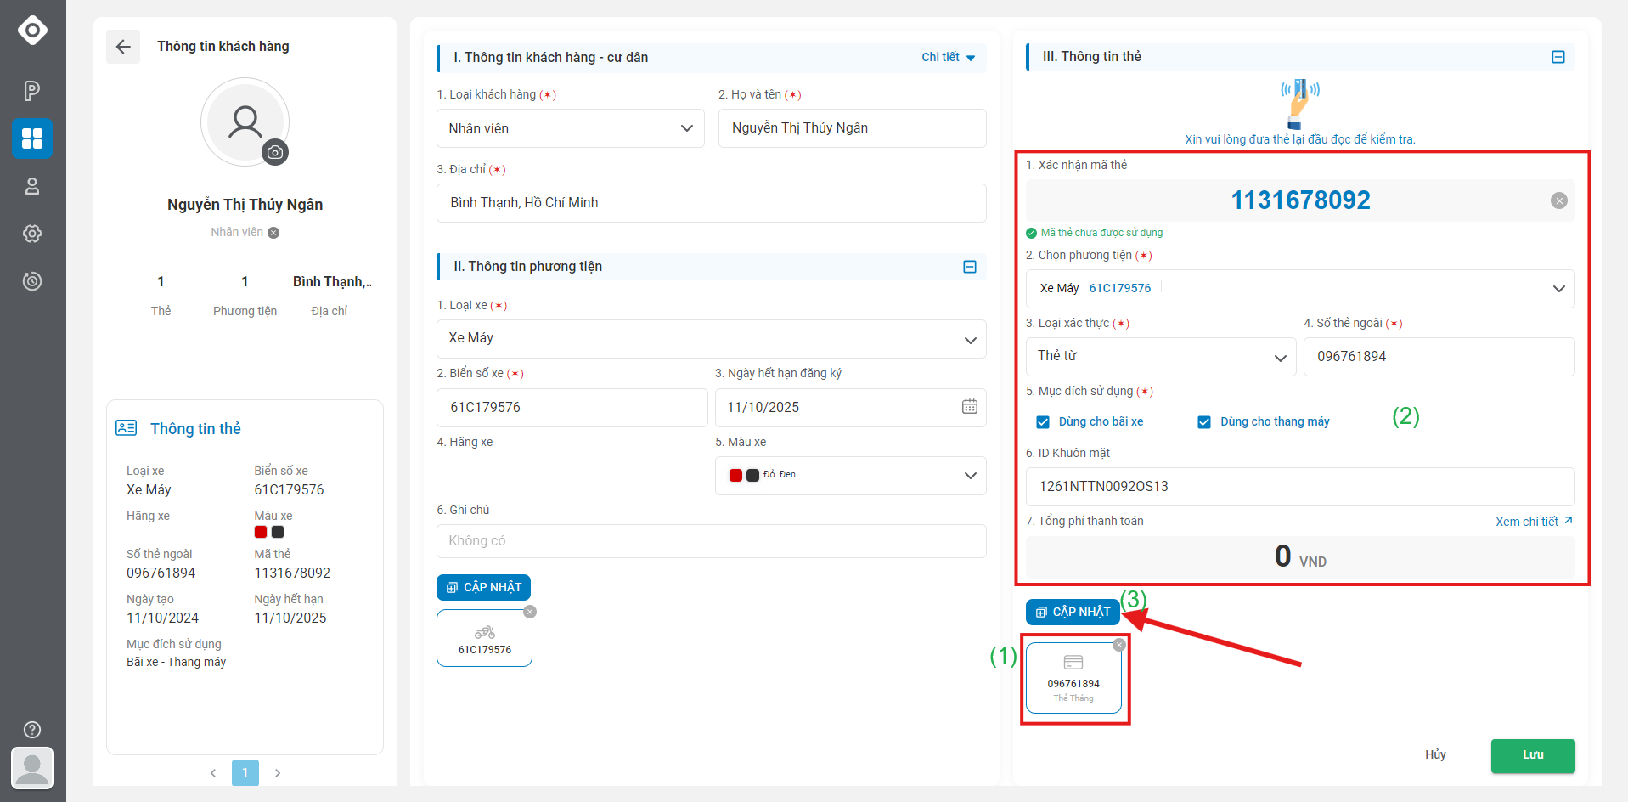Click the red color swatch in Màu xe
This screenshot has width=1628, height=802.
(735, 475)
